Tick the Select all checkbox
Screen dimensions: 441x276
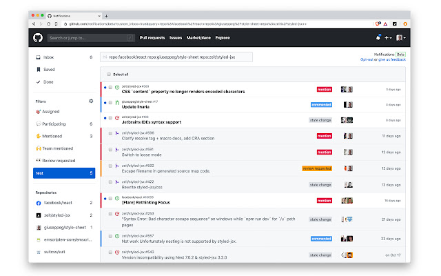click(109, 75)
